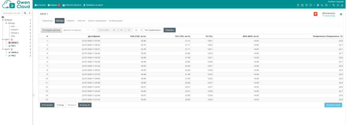Switch to 'Таблицы' tab

[59, 21]
